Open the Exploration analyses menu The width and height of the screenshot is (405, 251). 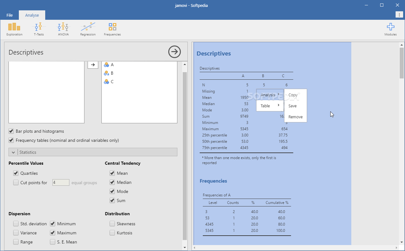(x=14, y=29)
